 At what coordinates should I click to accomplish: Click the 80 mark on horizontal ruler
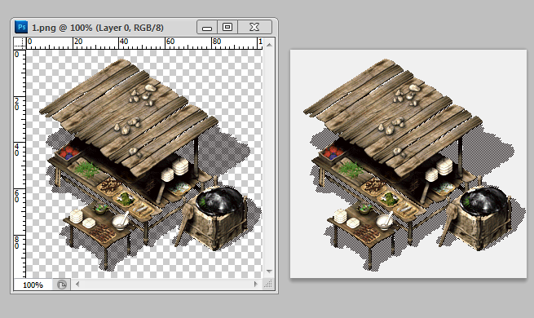click(217, 42)
